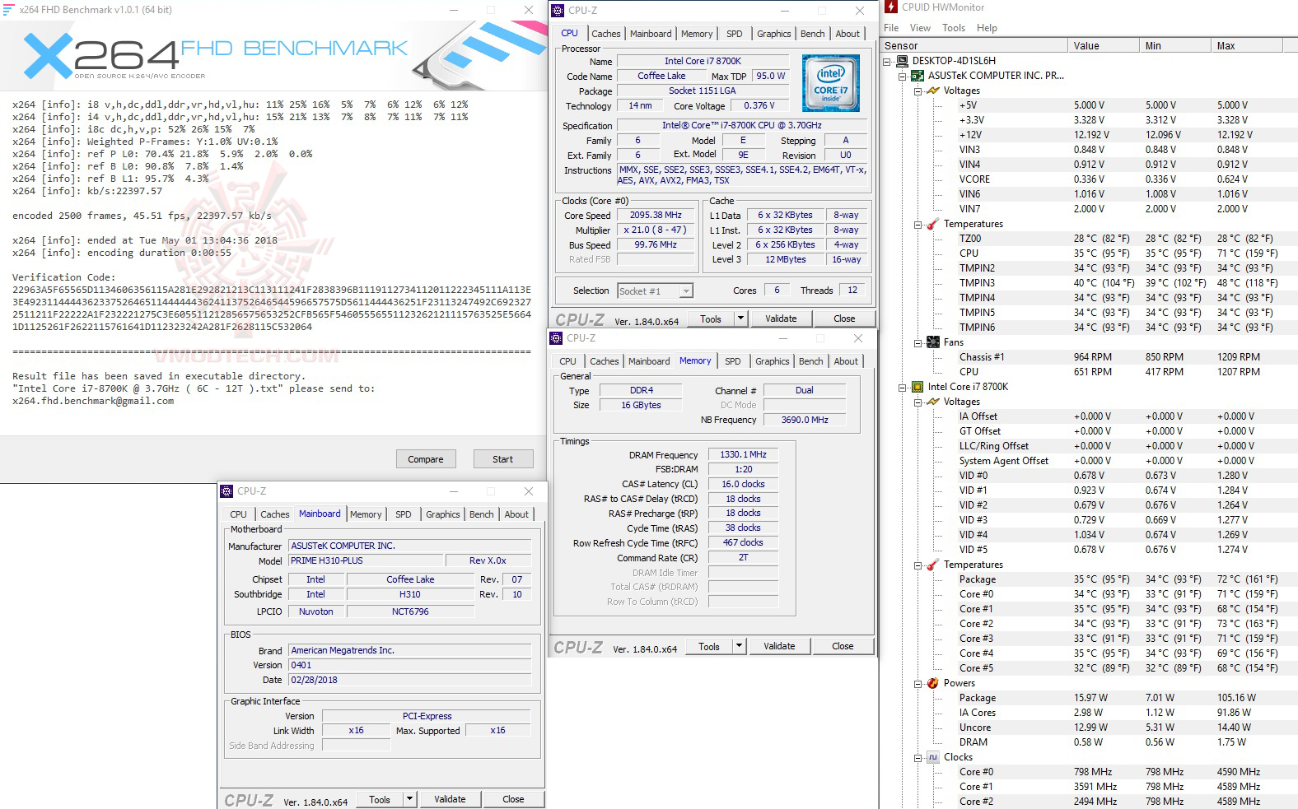Open the HWMonitor View menu
This screenshot has width=1298, height=809.
[920, 28]
